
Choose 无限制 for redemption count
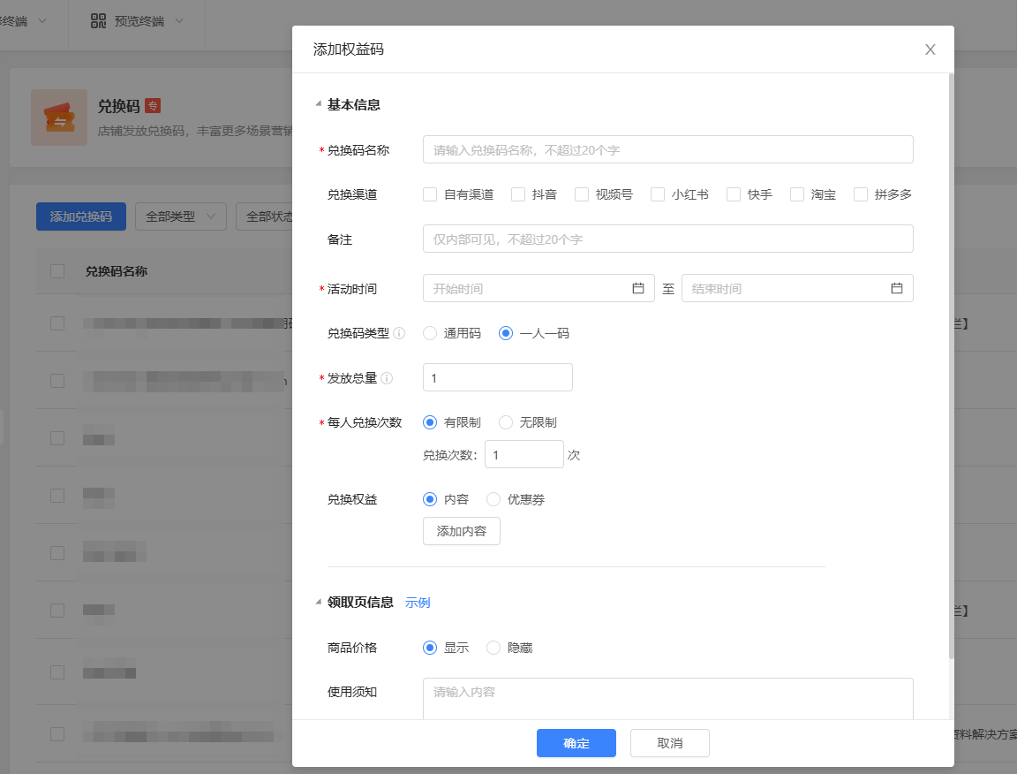coord(506,422)
